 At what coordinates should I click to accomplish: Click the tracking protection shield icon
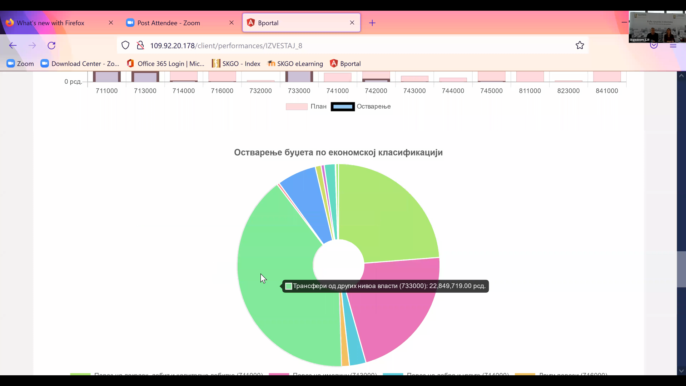pos(125,45)
